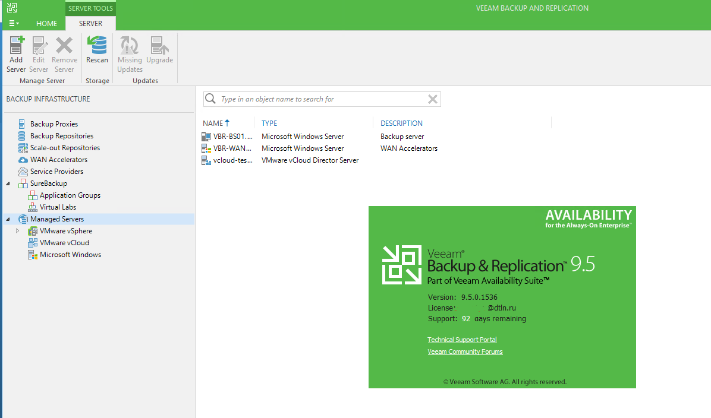Click the Virtual Labs tree icon
Screen dimensions: 711x418
click(x=33, y=207)
